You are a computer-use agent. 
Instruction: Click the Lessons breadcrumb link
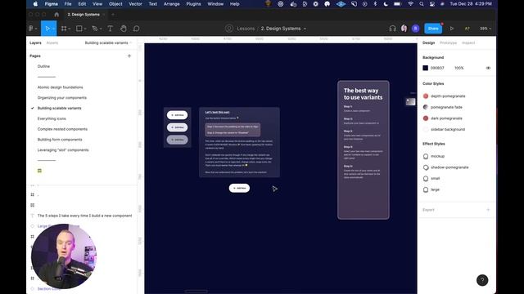pos(246,29)
